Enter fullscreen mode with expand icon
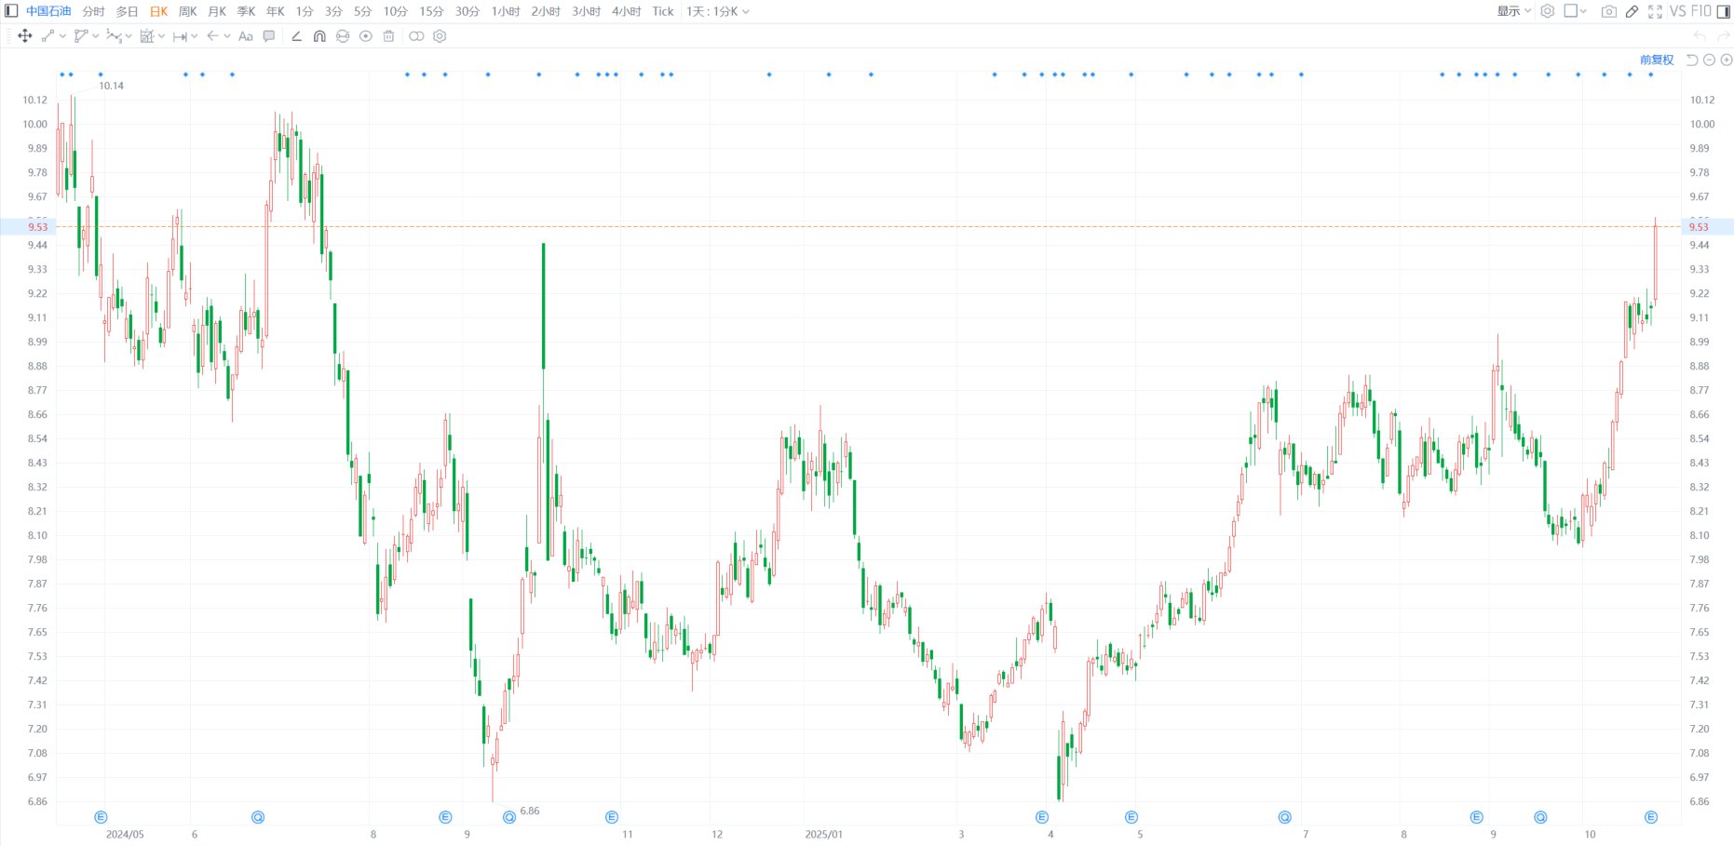Image resolution: width=1734 pixels, height=846 pixels. [x=1655, y=11]
